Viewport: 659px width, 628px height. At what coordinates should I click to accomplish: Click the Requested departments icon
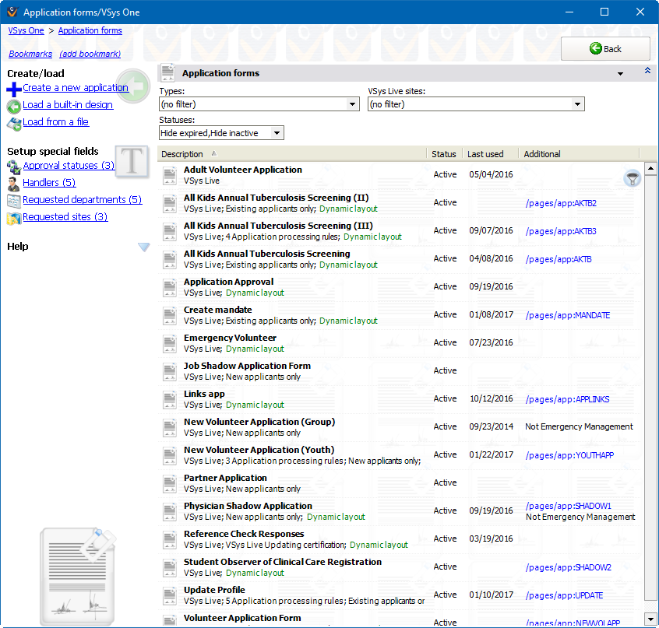point(14,201)
